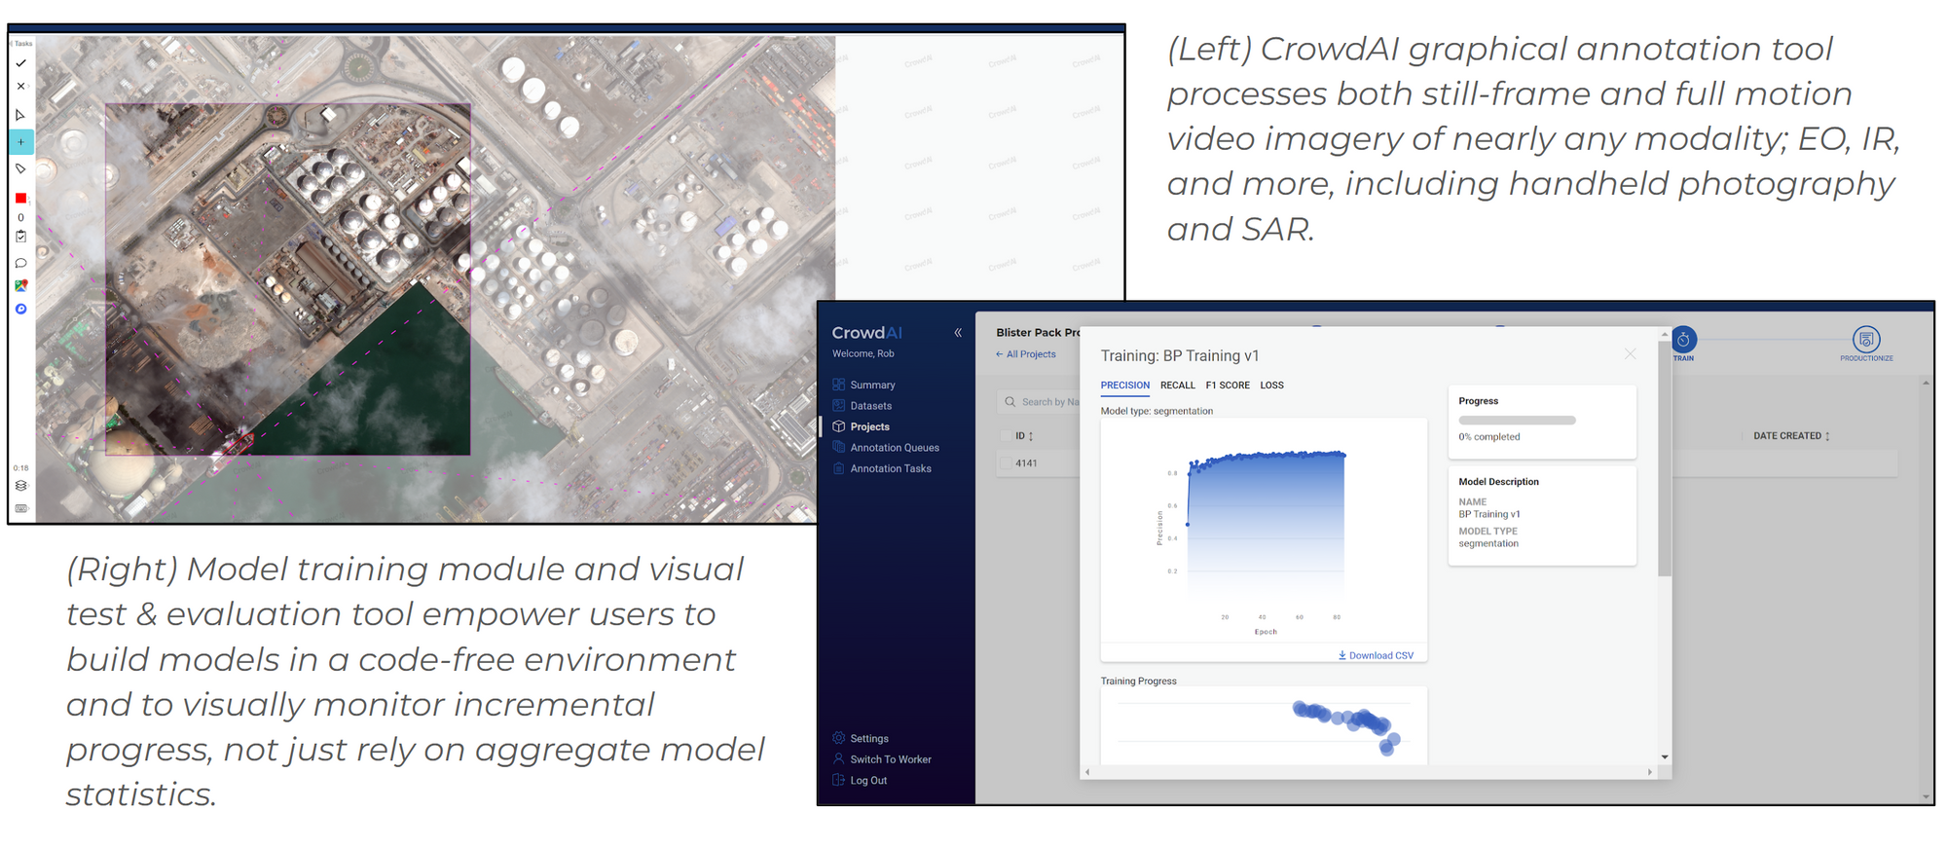The width and height of the screenshot is (1947, 847).
Task: Click the search magnifier icon
Action: pyautogui.click(x=1010, y=402)
